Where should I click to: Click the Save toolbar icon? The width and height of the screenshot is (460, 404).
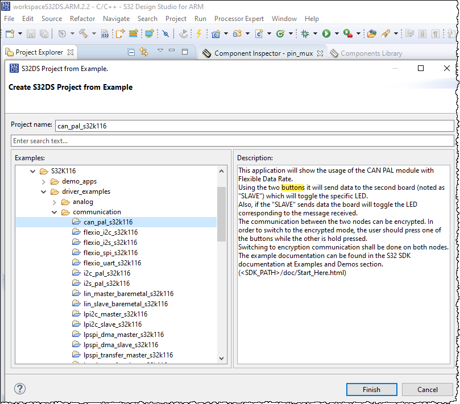coord(31,34)
